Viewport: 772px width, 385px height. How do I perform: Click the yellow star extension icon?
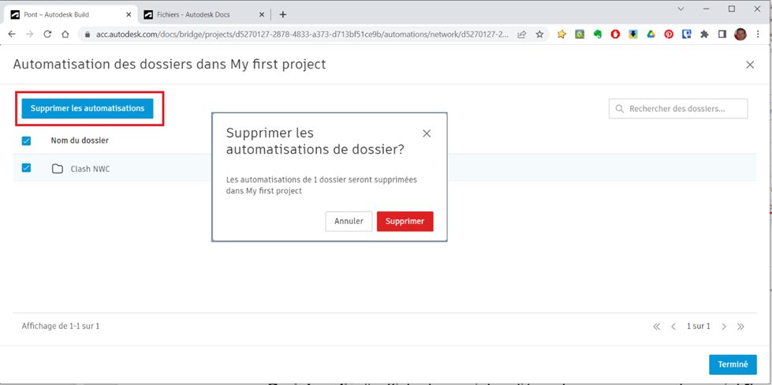pyautogui.click(x=561, y=35)
